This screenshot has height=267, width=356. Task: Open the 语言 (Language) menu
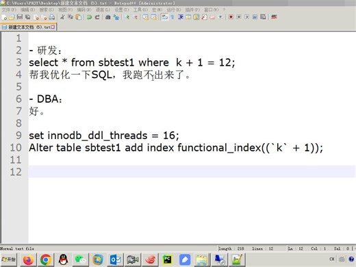click(x=103, y=10)
